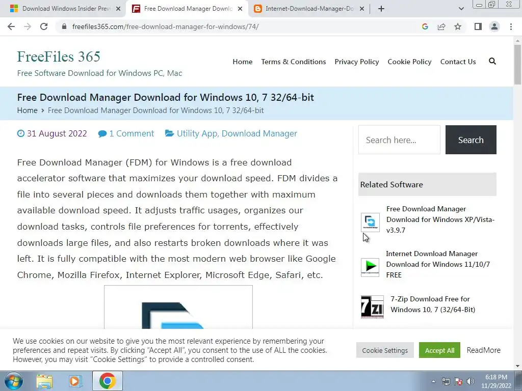Click the Free Download Manager v3.9.7 thumbnail

[x=370, y=222]
